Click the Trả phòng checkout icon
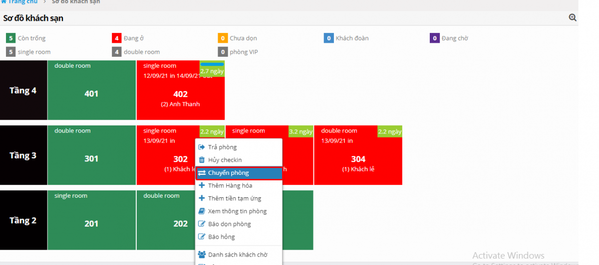The image size is (599, 265). (202, 147)
